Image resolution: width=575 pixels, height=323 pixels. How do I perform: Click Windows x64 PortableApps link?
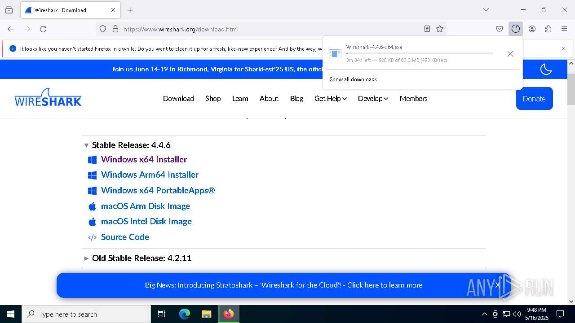coord(158,190)
